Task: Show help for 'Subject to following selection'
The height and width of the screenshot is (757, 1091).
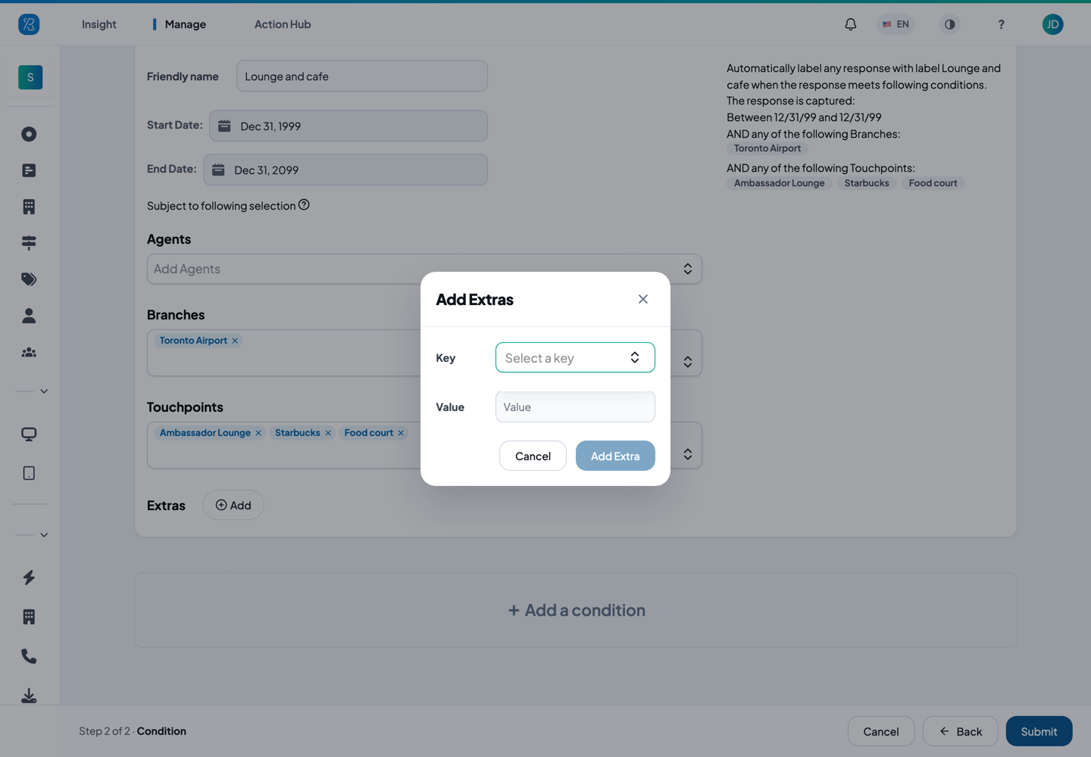Action: point(304,204)
